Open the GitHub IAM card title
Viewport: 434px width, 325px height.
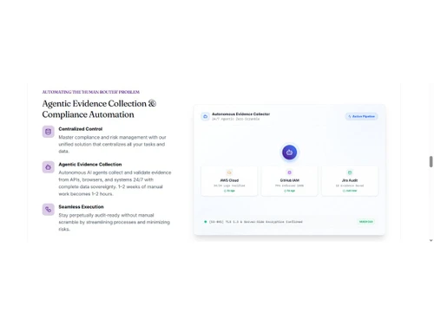(289, 180)
